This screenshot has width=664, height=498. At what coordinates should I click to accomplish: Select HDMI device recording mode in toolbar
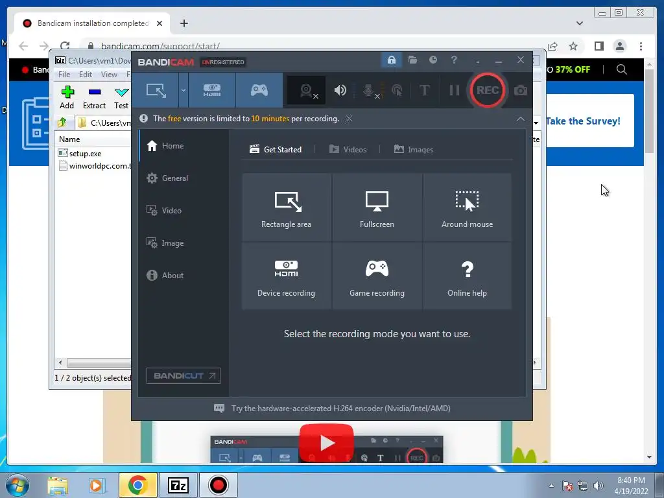click(212, 90)
